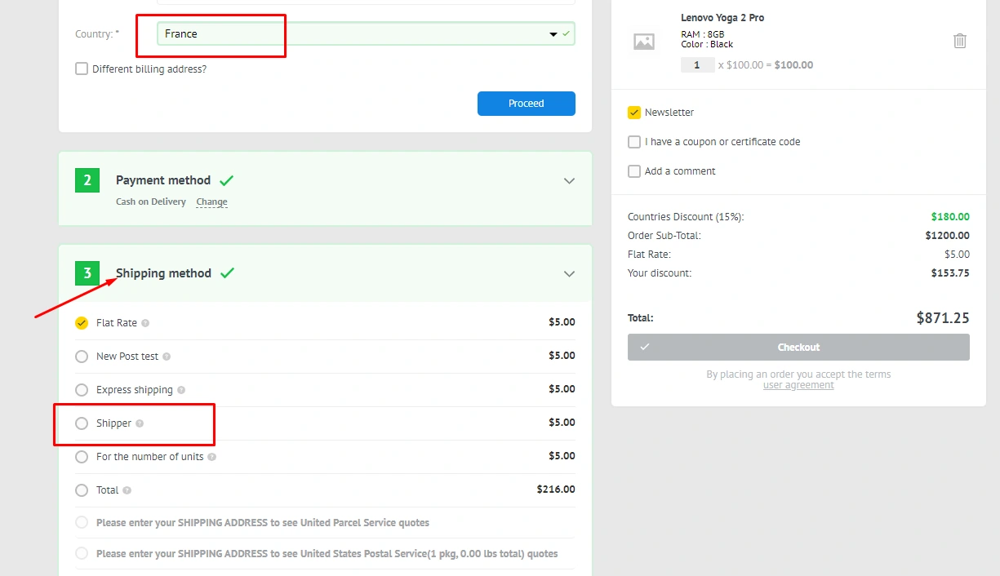Click the New Post test help icon
This screenshot has width=1000, height=576.
167,357
